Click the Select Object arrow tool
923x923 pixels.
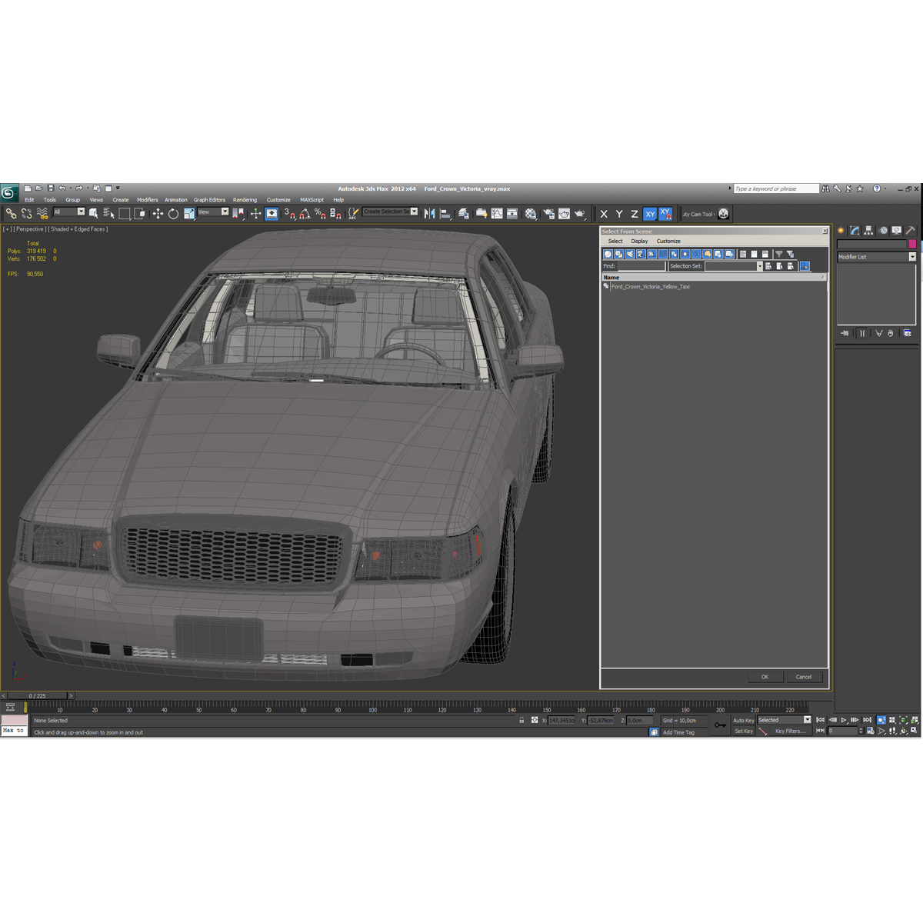pos(95,213)
